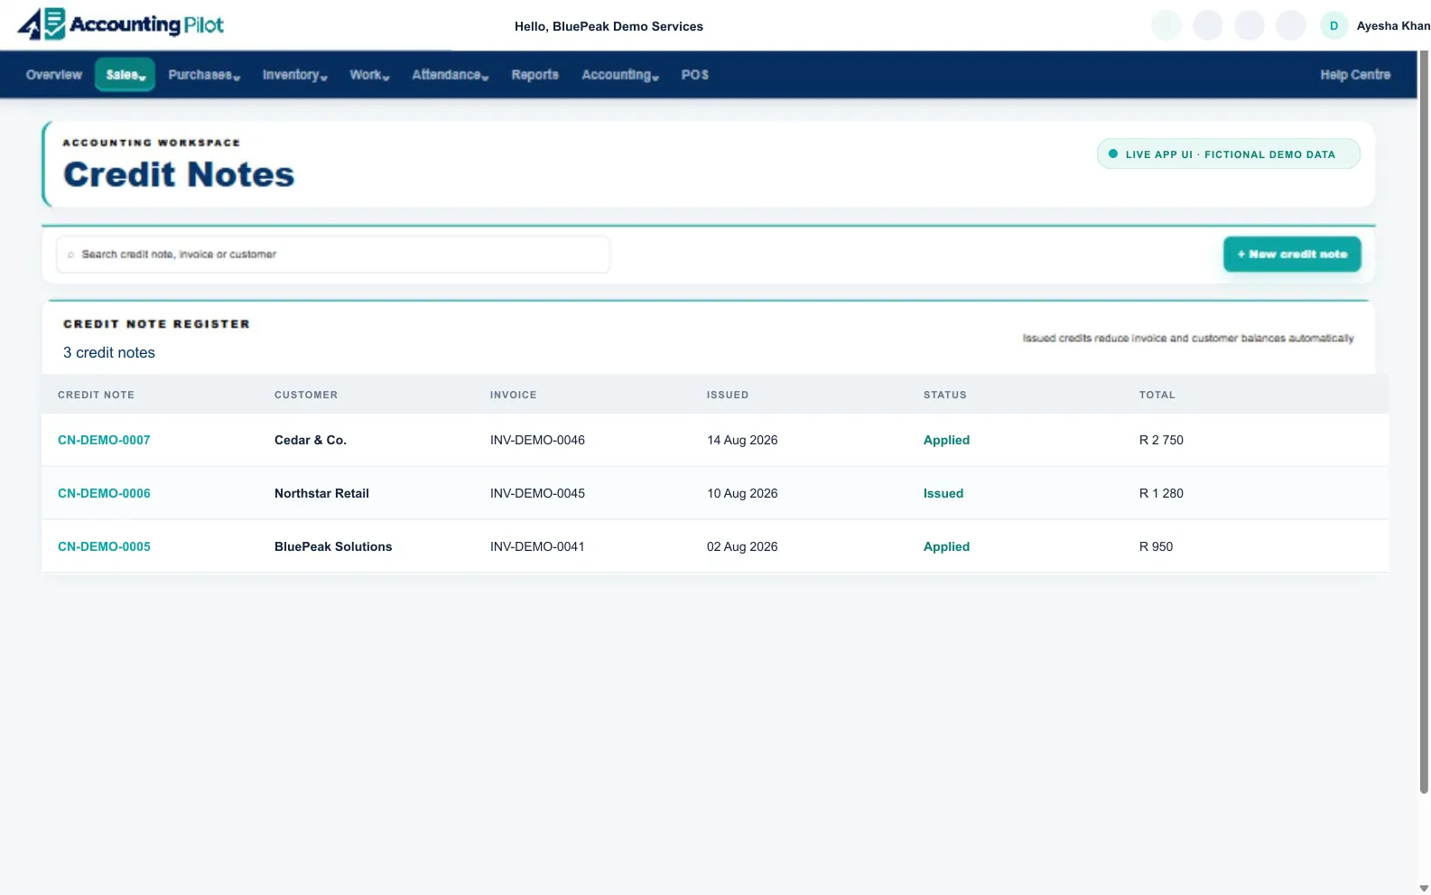
Task: Create a new credit note
Action: [x=1292, y=255]
